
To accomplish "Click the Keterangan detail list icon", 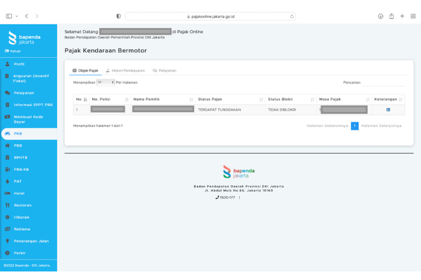I will [388, 110].
